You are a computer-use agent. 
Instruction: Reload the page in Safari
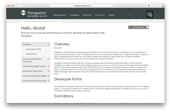click(x=113, y=6)
